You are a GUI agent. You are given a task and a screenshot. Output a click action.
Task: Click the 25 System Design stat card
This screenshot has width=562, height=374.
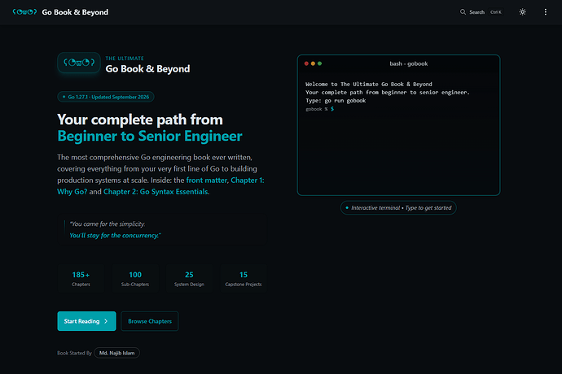coord(189,279)
